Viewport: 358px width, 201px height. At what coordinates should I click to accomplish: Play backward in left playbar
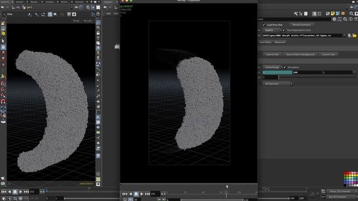10,192
